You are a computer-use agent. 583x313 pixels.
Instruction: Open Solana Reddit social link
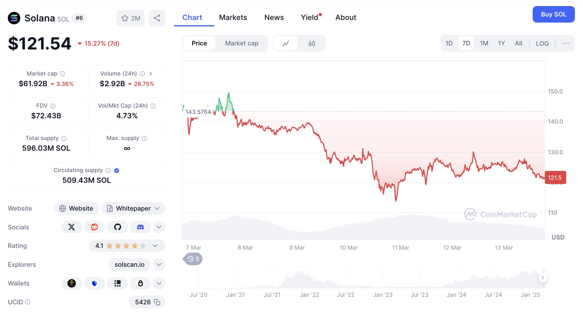tap(94, 227)
